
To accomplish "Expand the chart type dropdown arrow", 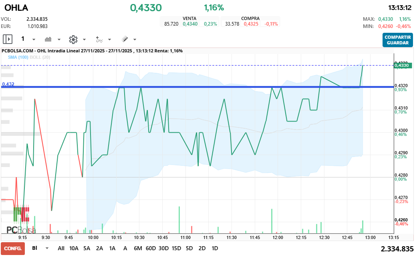I will 59,40.
